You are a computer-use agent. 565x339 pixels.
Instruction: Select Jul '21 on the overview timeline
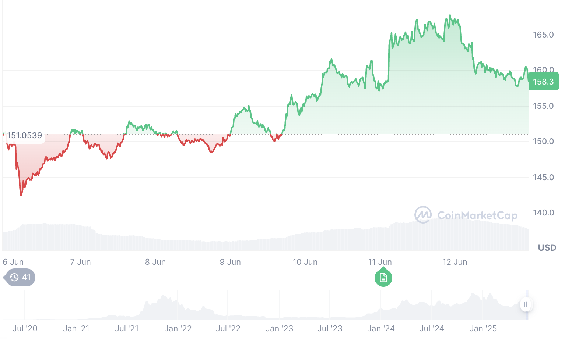[127, 328]
